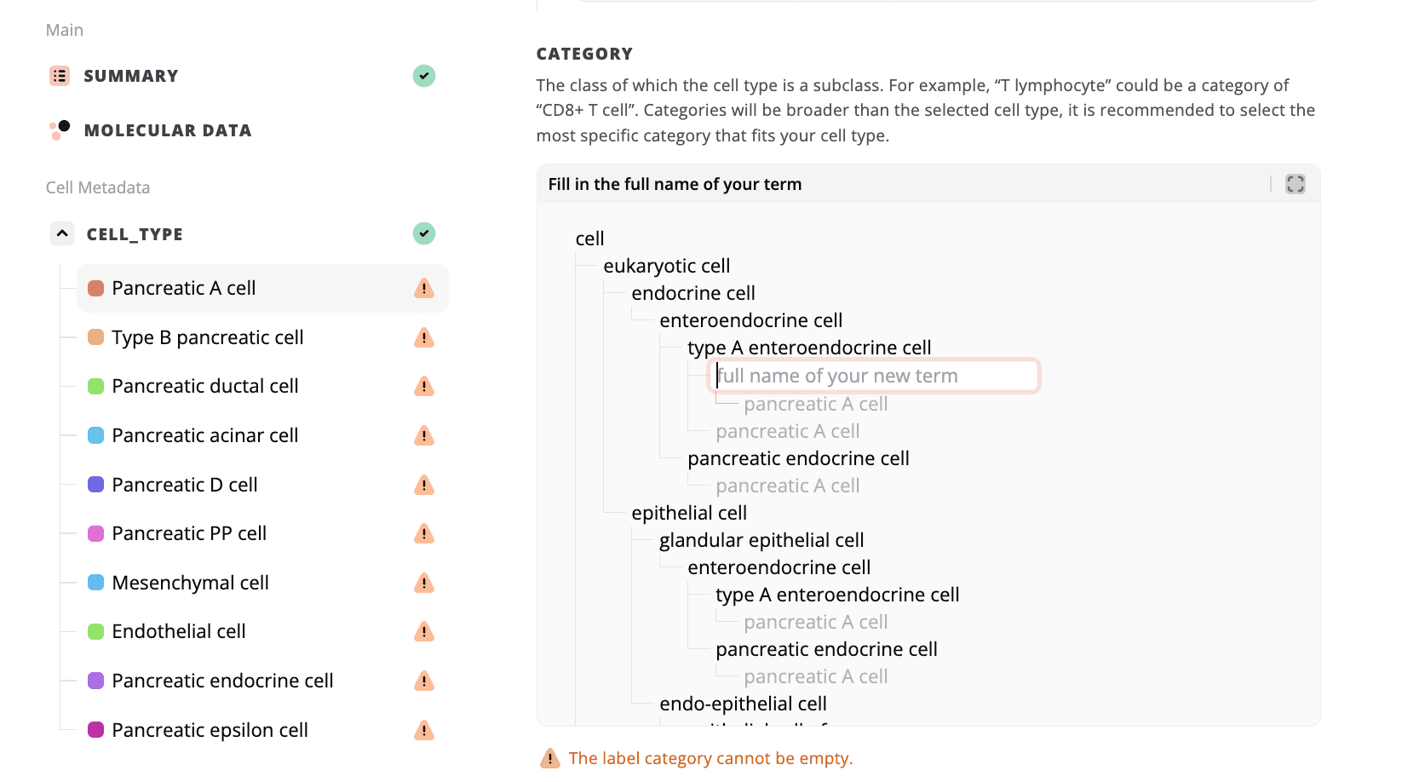Select 'glandular epithelial cell' in the ontology tree
Screen dimensions: 1402x782
761,541
